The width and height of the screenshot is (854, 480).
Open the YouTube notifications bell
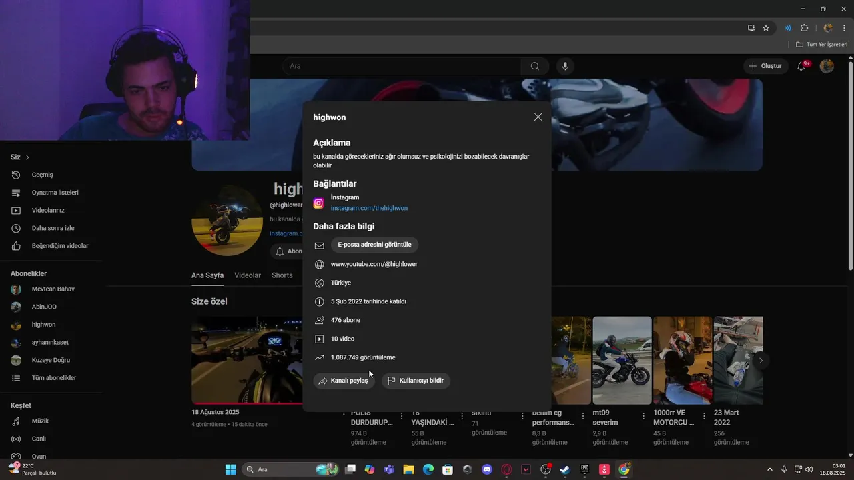point(802,66)
